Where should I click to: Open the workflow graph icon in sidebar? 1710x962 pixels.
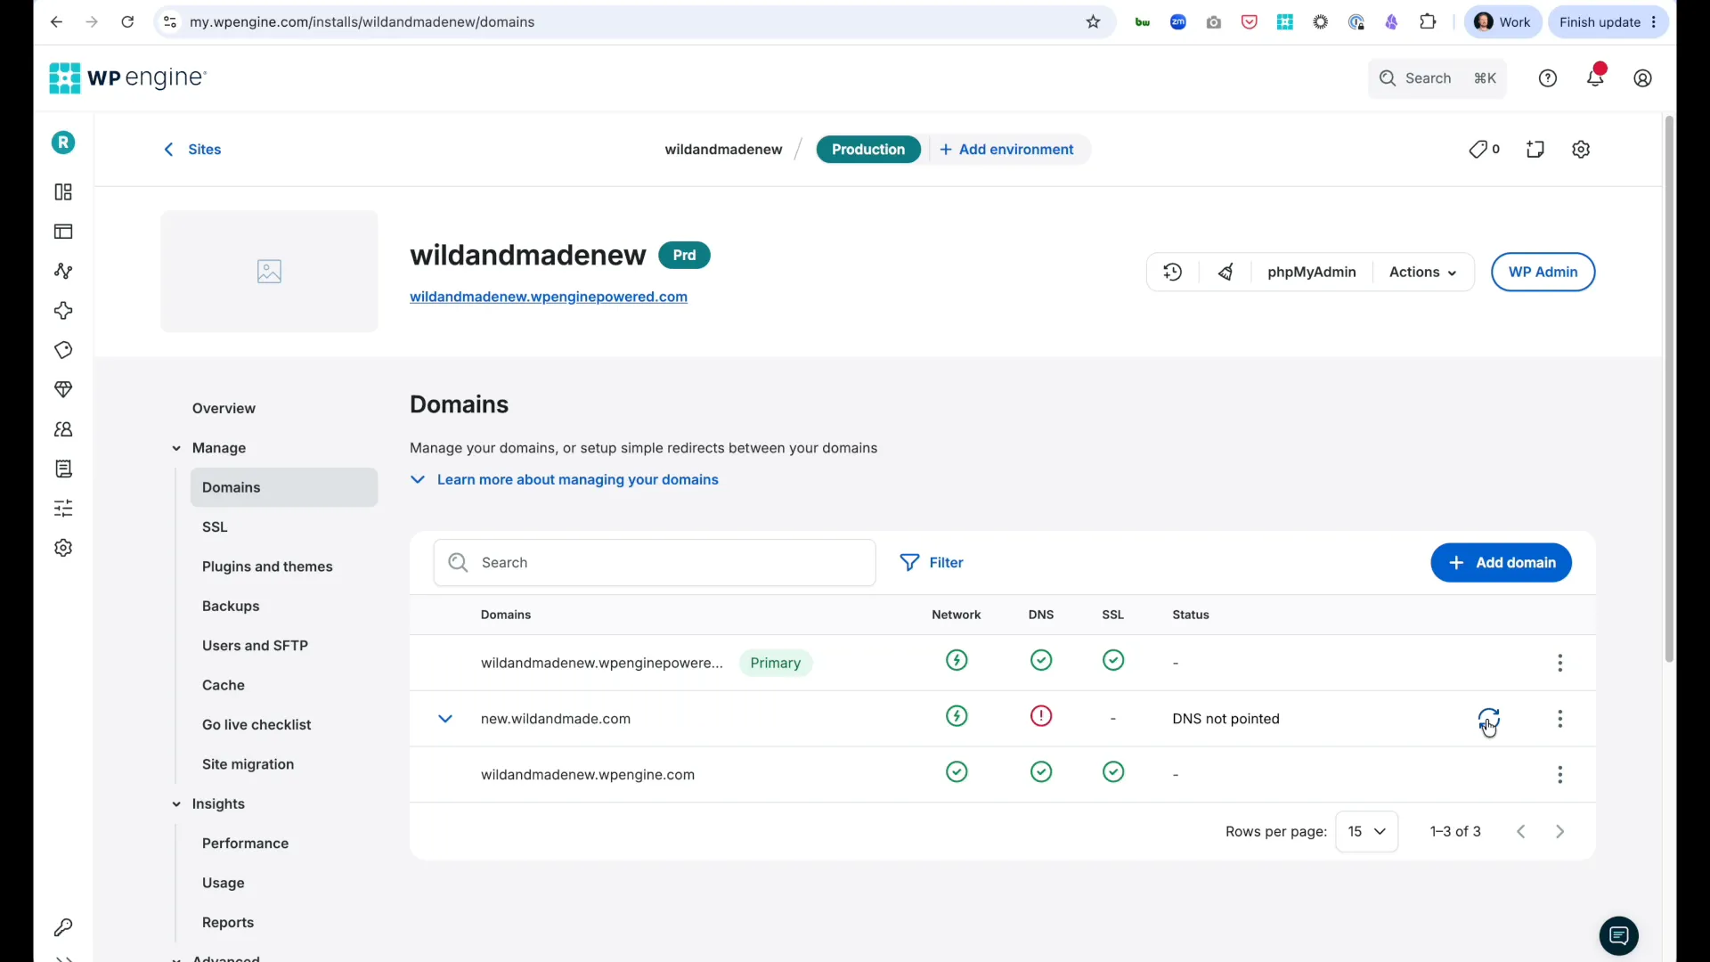[63, 272]
